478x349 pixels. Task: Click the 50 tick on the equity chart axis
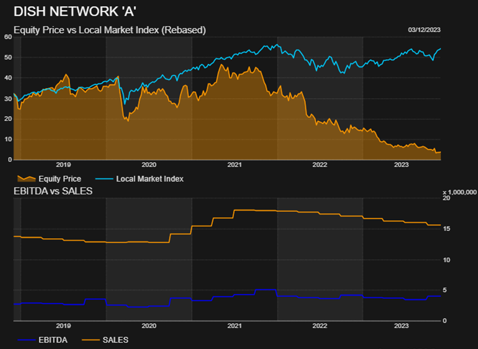tap(8, 57)
